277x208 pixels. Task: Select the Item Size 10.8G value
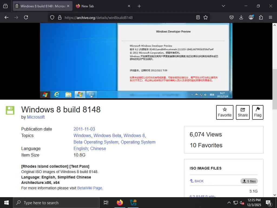point(80,155)
